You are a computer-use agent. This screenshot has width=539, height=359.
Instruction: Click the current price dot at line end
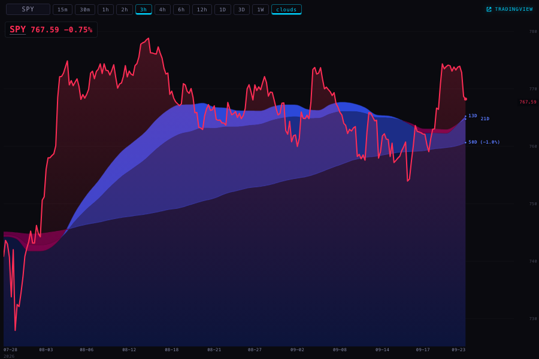[465, 99]
